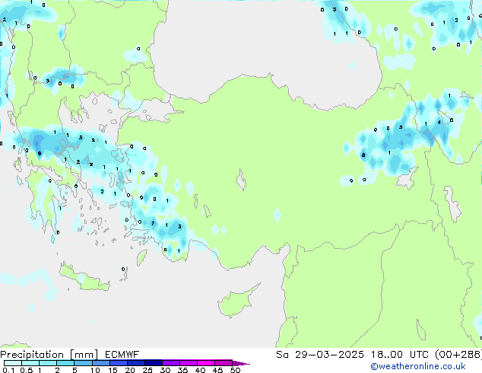The height and width of the screenshot is (373, 482).
Task: Select the 'ECMWF' model label
Action: (122, 355)
